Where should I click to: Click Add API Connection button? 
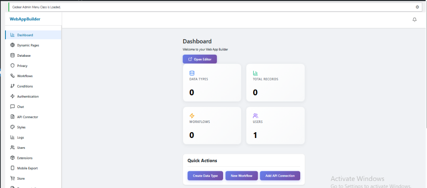tap(280, 176)
